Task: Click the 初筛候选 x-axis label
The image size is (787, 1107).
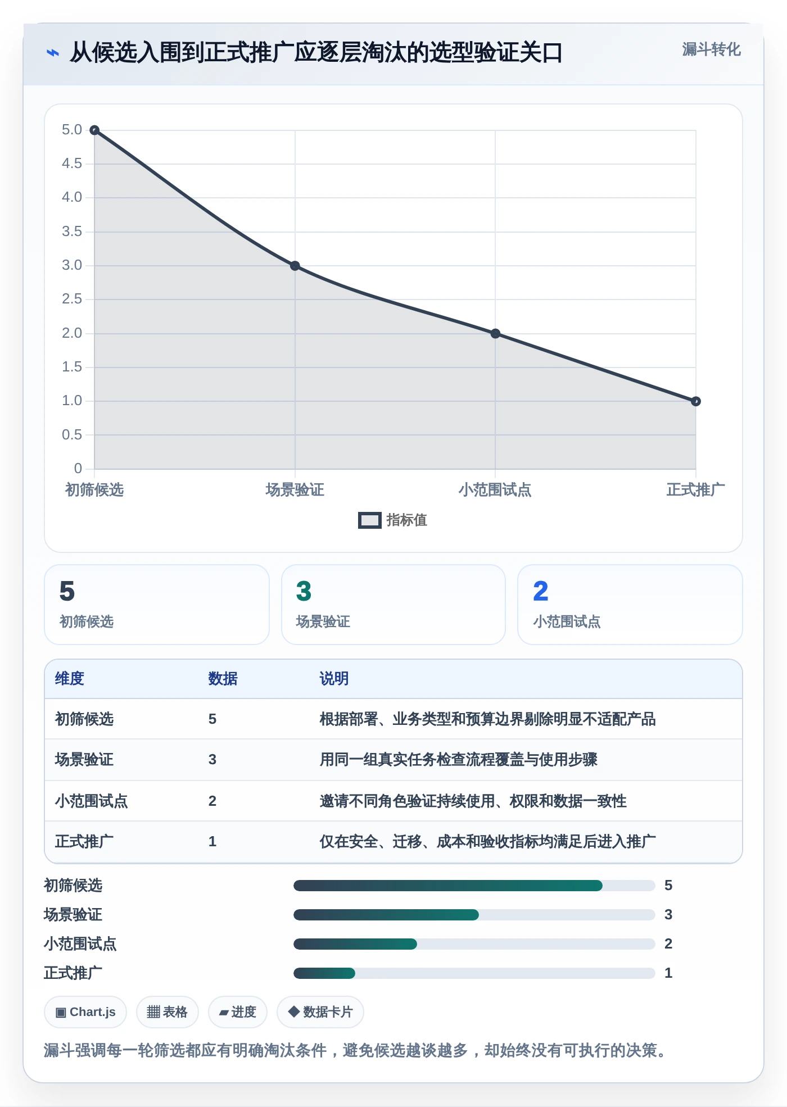Action: [x=94, y=490]
